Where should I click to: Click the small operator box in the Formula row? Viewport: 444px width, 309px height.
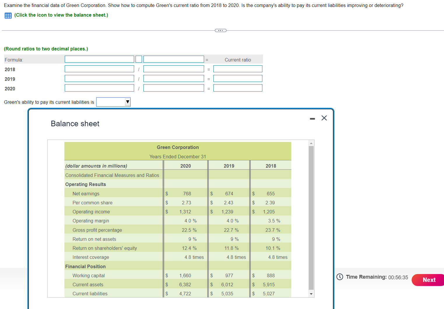pyautogui.click(x=138, y=59)
